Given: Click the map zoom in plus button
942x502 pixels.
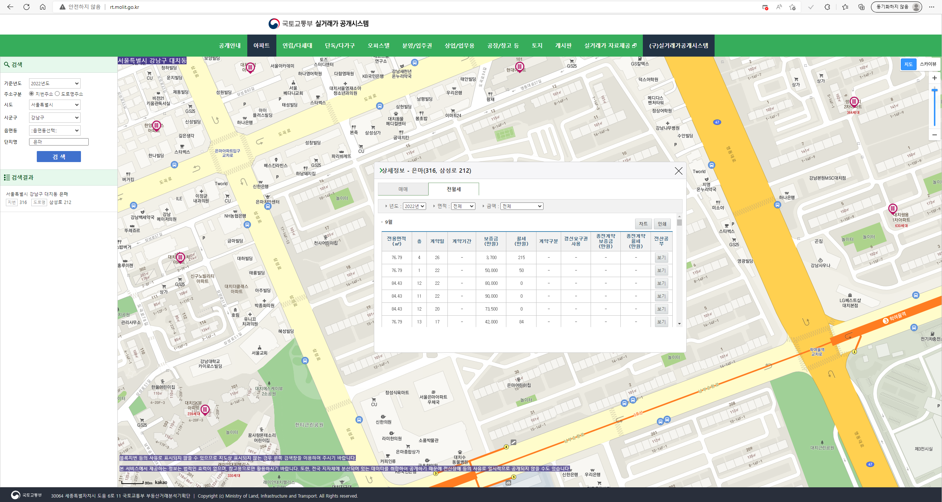Looking at the screenshot, I should 934,78.
